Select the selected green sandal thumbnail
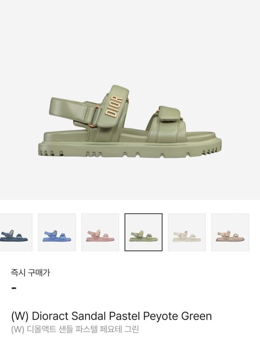 pyautogui.click(x=143, y=232)
